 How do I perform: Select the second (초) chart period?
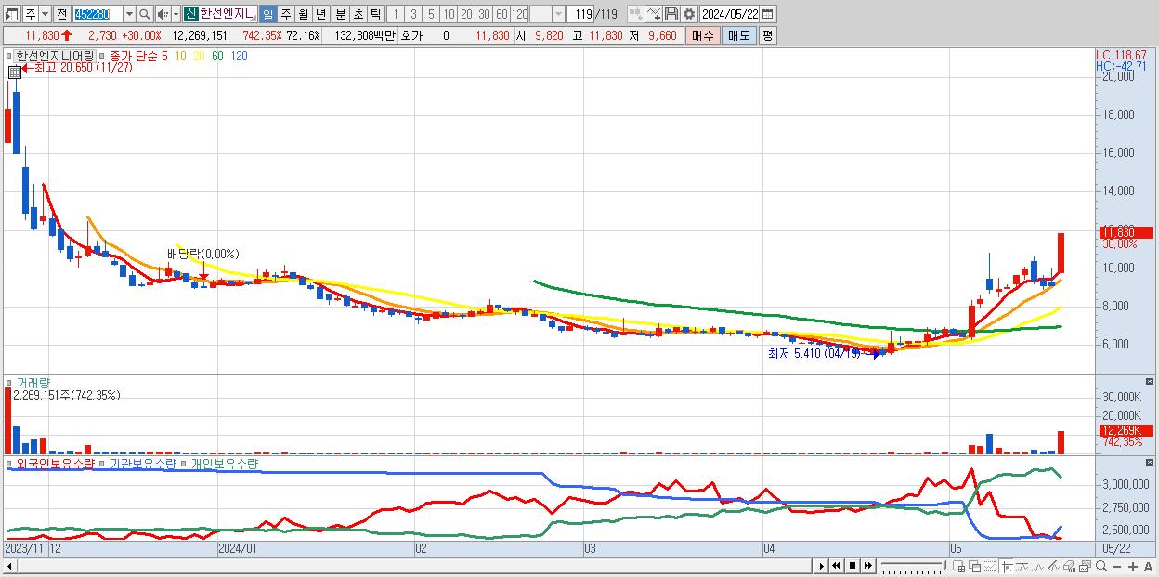pos(358,14)
